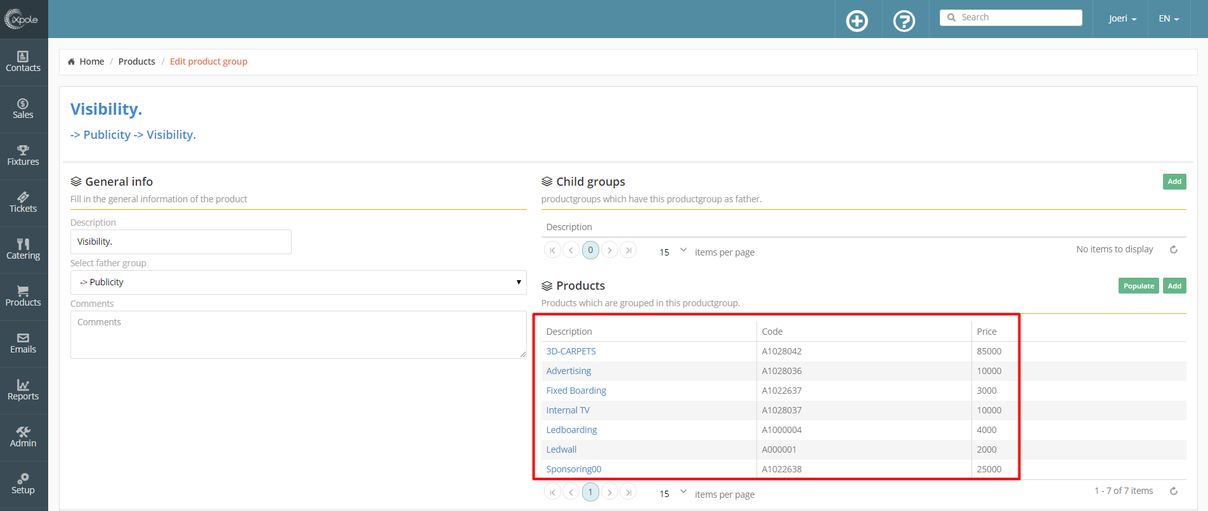Click the Populate button

click(x=1139, y=286)
